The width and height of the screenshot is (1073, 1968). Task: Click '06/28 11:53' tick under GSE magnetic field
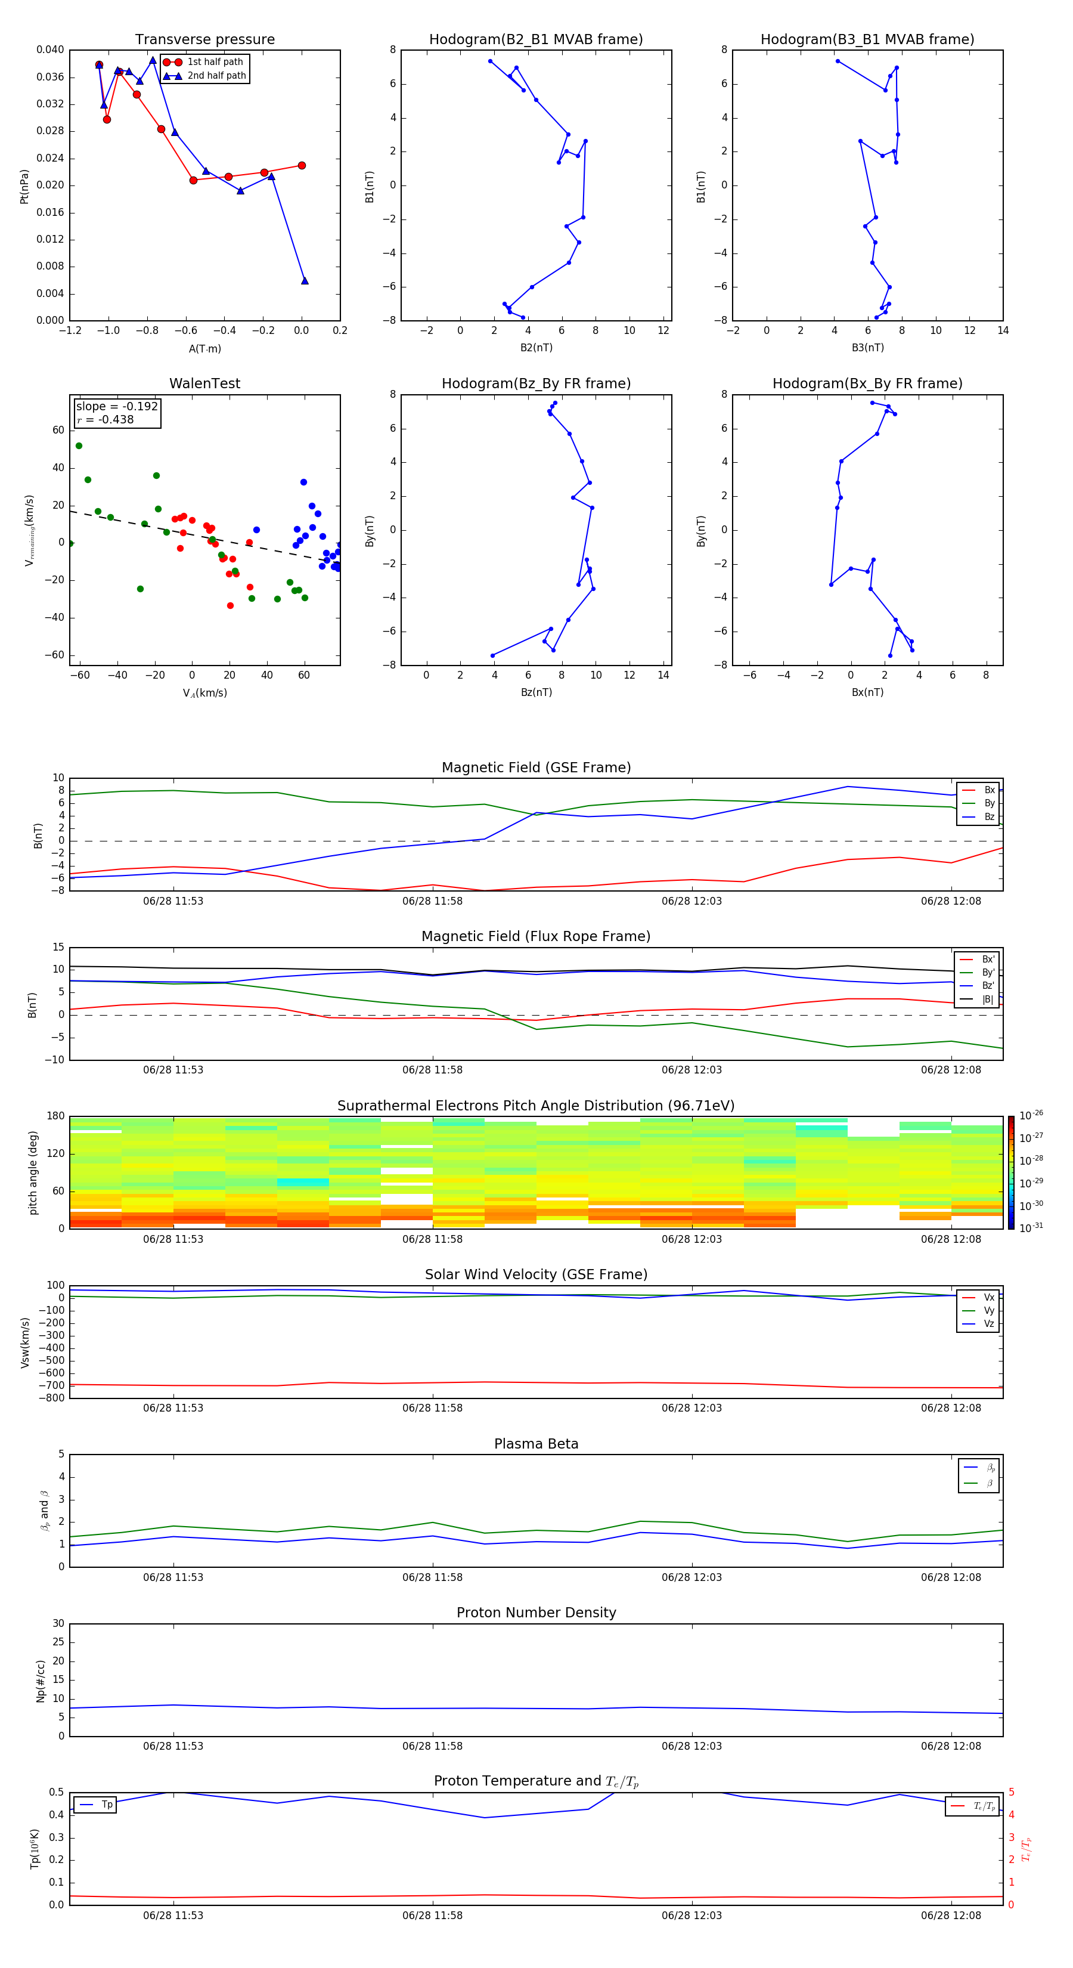tap(173, 902)
